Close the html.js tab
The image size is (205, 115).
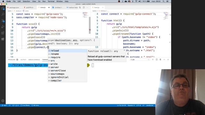pos(103,7)
